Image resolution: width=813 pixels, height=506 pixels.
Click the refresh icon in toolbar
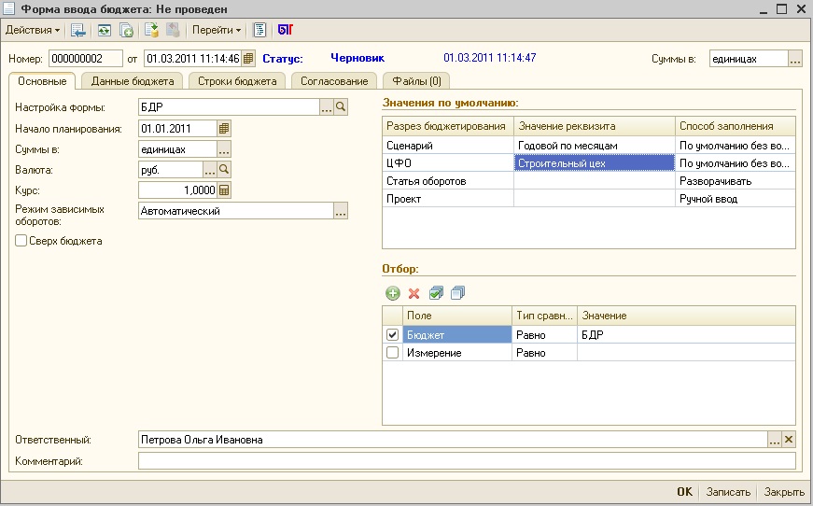click(x=105, y=30)
